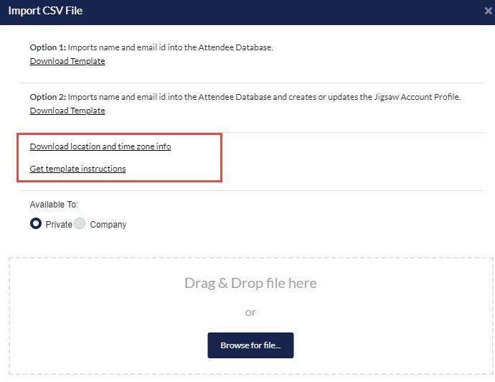Select the Private radio button
This screenshot has height=382, width=495.
[x=36, y=224]
